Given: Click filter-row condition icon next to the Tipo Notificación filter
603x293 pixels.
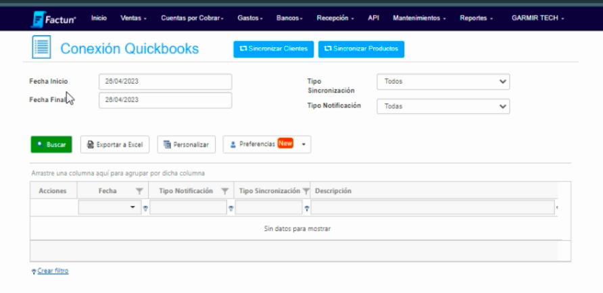Looking at the screenshot, I should click(x=231, y=208).
